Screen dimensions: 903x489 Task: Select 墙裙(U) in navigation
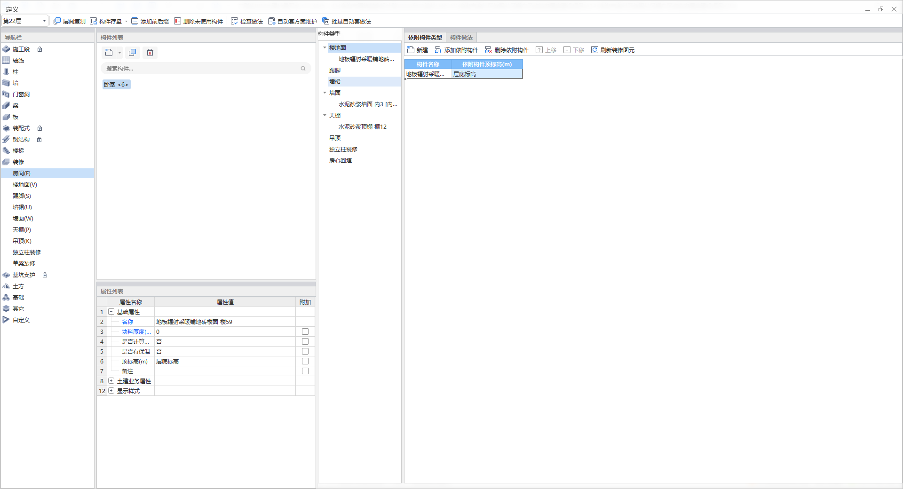coord(22,207)
